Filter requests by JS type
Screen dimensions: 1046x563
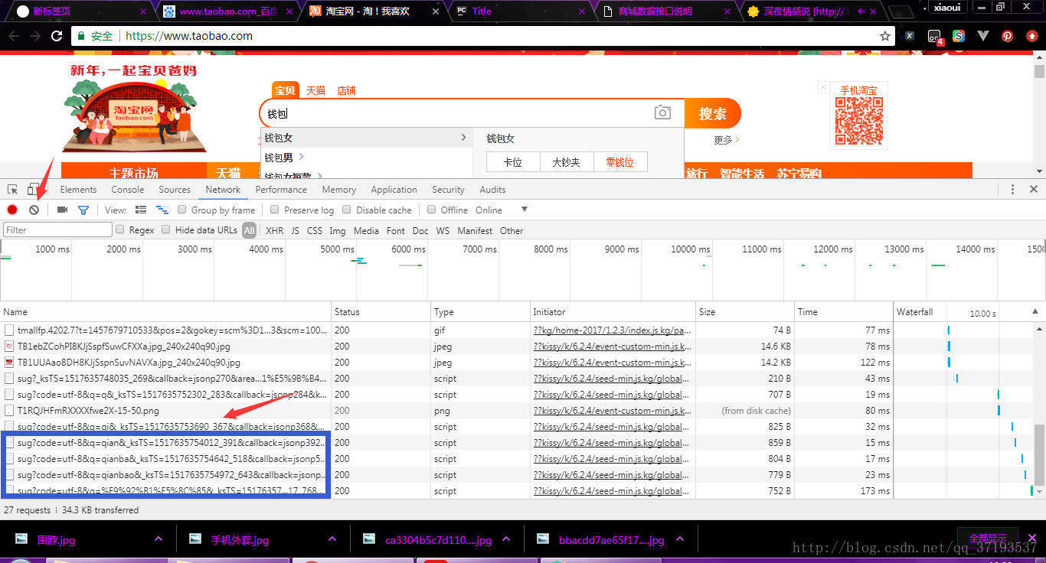[295, 230]
